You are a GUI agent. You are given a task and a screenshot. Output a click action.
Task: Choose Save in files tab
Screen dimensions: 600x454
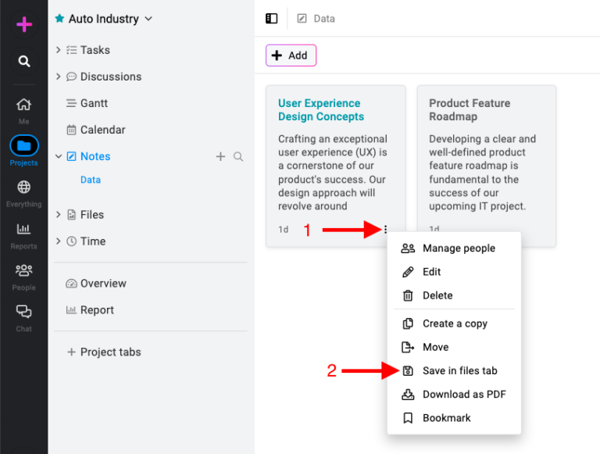point(459,370)
